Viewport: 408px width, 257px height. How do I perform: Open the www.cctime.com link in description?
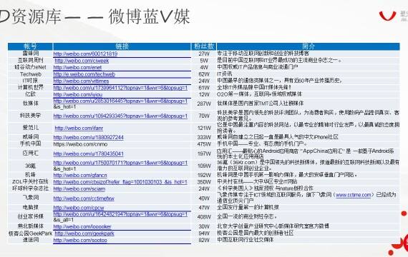pyautogui.click(x=354, y=195)
